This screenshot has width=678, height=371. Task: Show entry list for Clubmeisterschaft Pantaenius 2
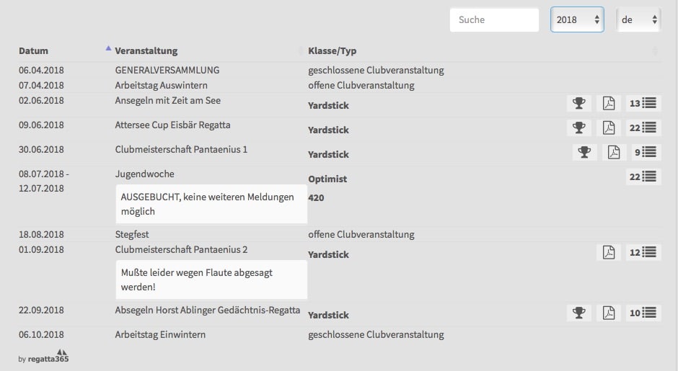coord(643,253)
